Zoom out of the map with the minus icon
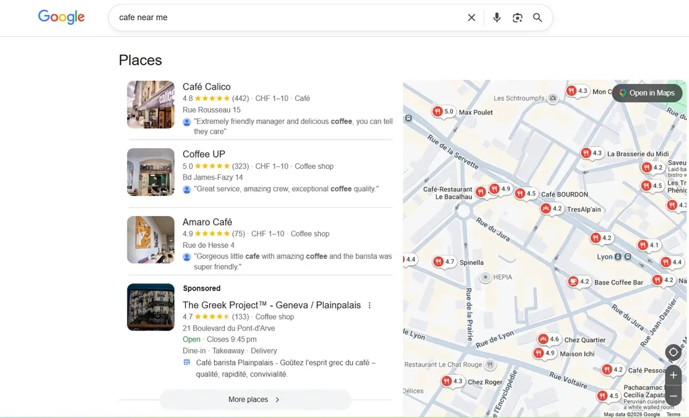689x418 pixels. [673, 395]
